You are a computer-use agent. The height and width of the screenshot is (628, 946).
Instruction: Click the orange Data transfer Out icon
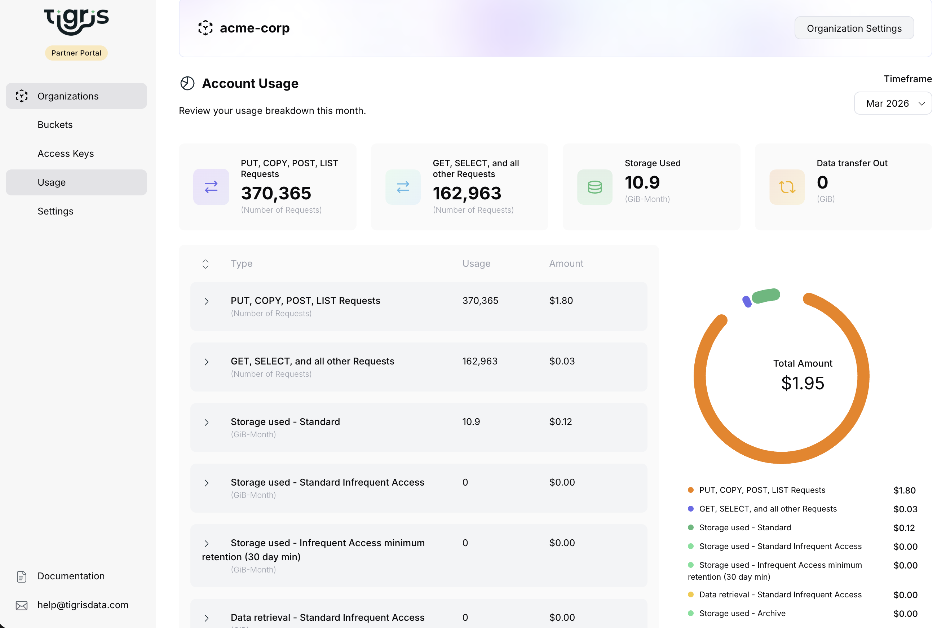tap(787, 187)
